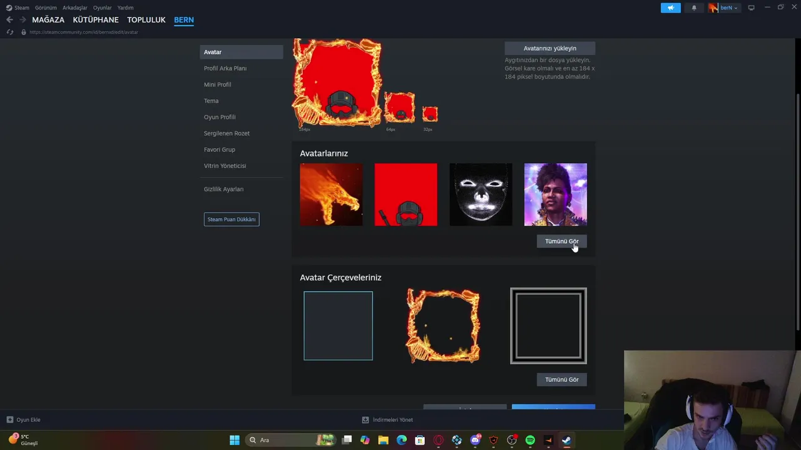801x450 pixels.
Task: Click Tümünü Gör under Avatar Çerçeveleriniz
Action: (562, 379)
